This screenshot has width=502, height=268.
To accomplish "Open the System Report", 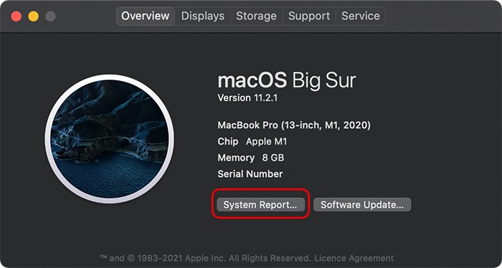I will coord(260,205).
